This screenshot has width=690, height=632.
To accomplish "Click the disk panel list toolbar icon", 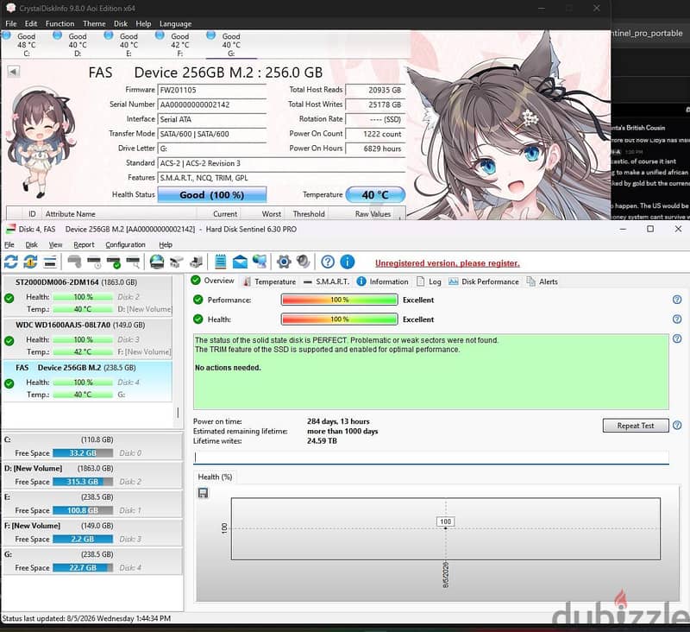I will pos(50,262).
